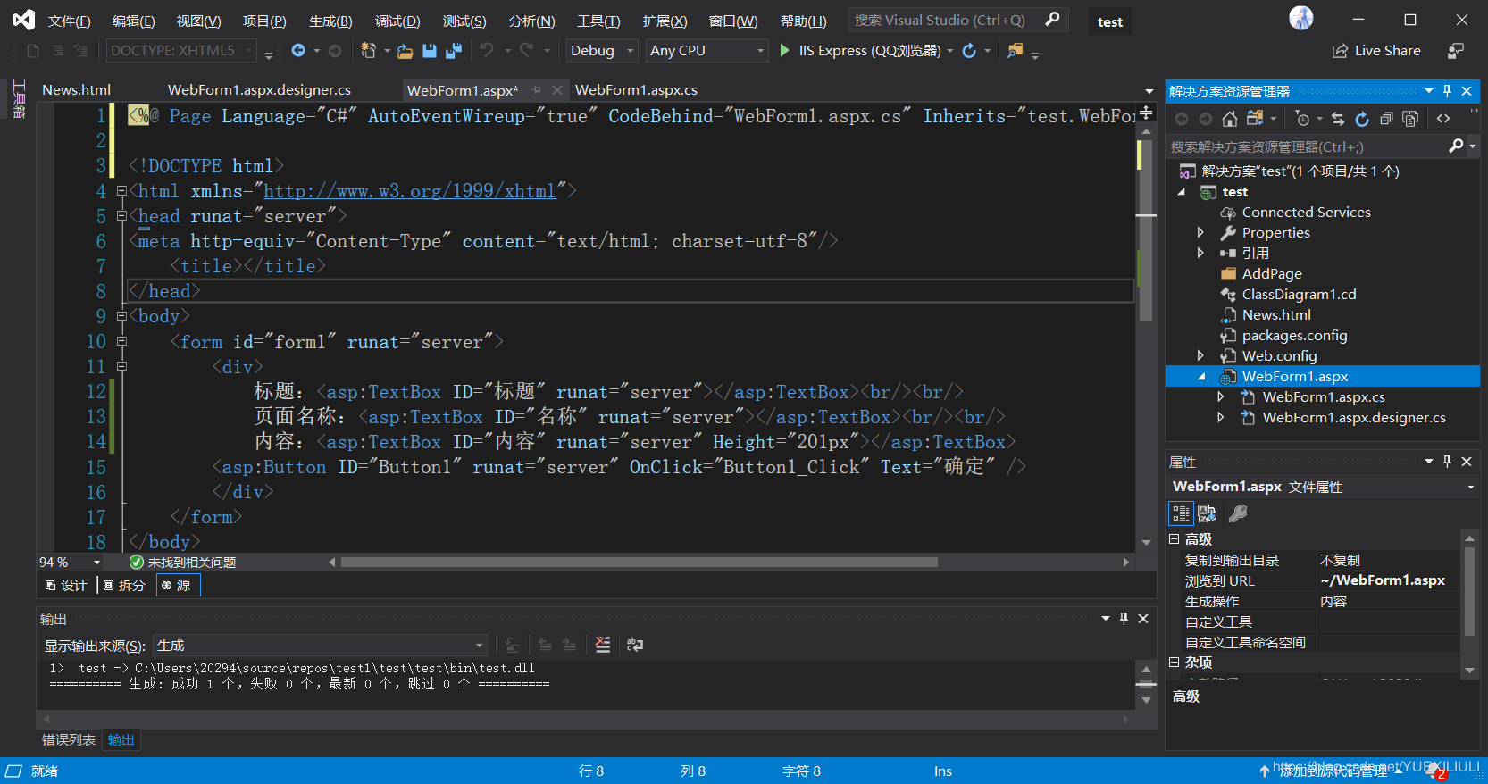Screen dimensions: 1488x784
Task: Open the output source dropdown showing 生成
Action: point(321,646)
